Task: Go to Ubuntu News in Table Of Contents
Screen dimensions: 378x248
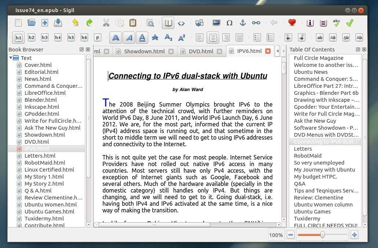Action: tap(311, 72)
